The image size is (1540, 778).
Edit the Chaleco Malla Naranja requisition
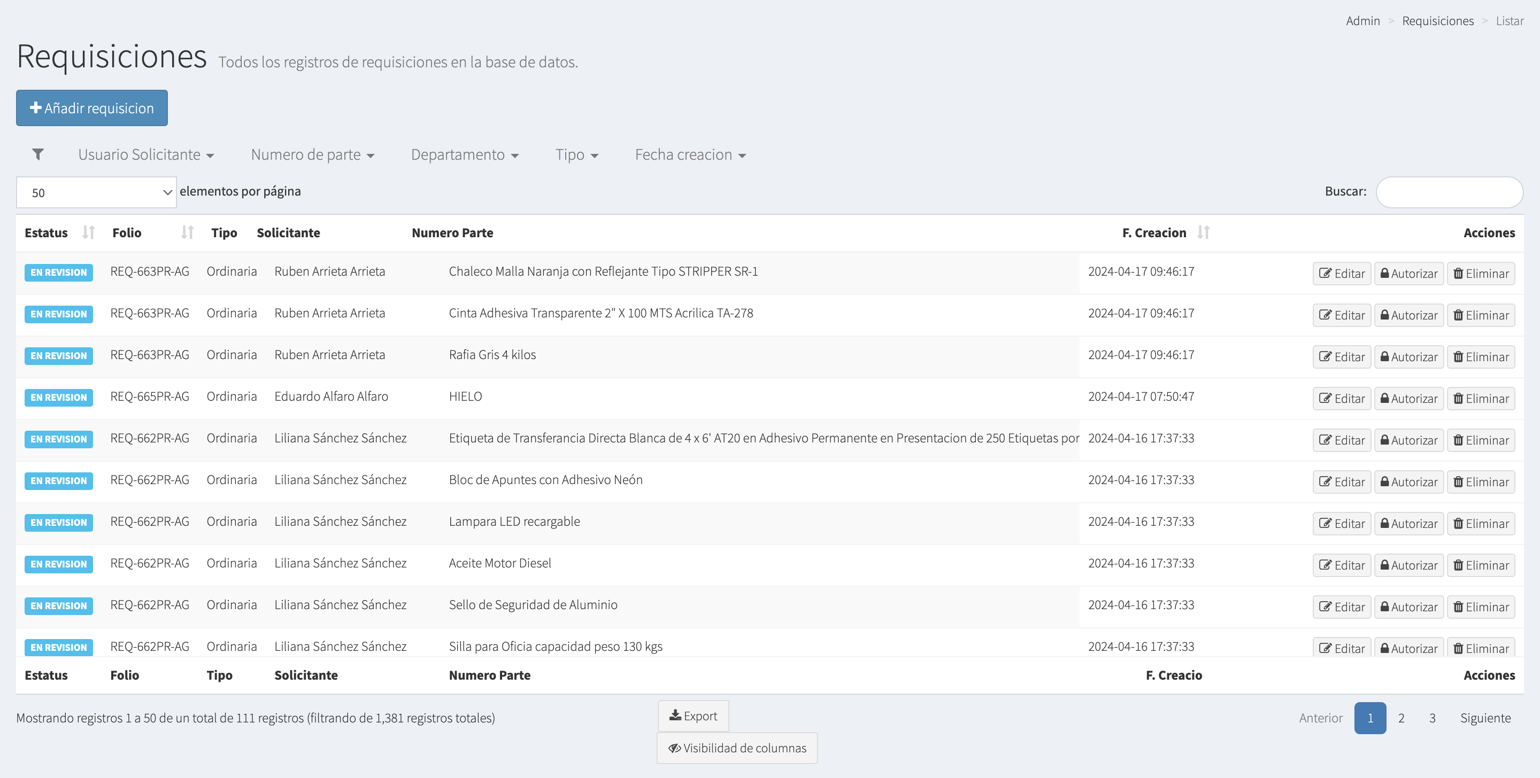click(x=1342, y=274)
